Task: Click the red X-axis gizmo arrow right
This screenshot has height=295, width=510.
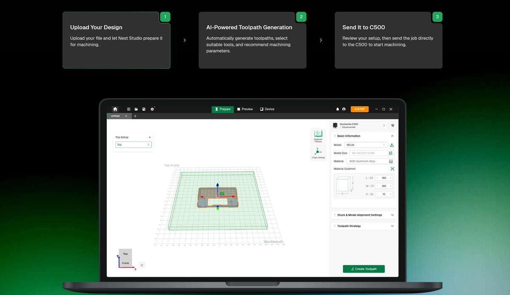Action: (234, 197)
